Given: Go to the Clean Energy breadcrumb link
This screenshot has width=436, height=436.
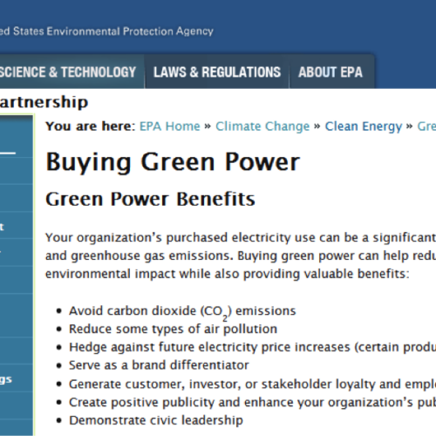Looking at the screenshot, I should click(364, 126).
